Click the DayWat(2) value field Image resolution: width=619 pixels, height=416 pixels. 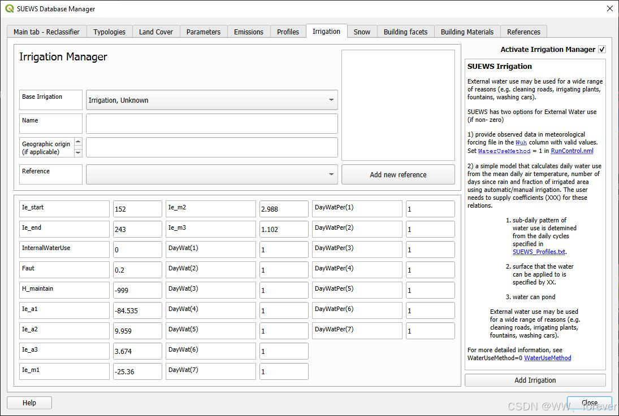click(x=284, y=270)
